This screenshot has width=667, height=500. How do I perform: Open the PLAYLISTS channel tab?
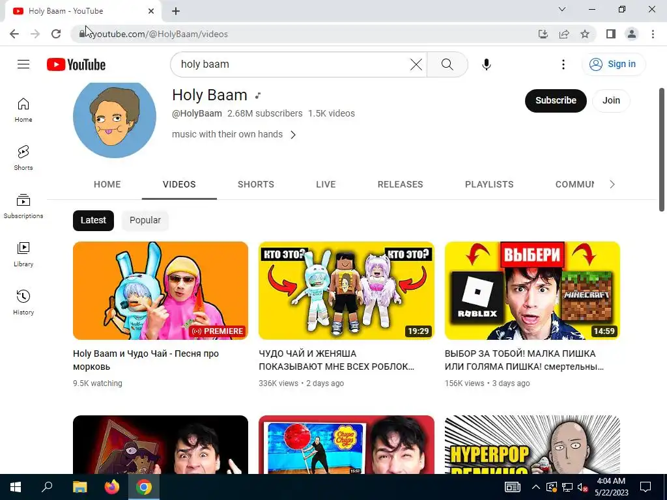click(x=489, y=184)
